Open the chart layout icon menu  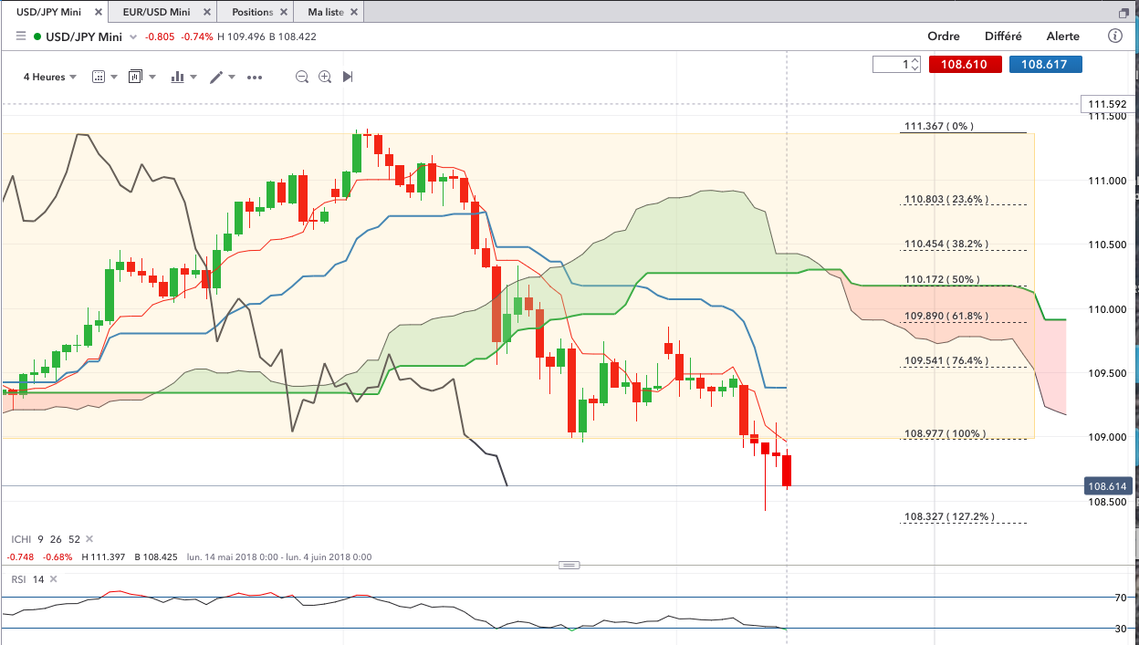click(x=136, y=77)
